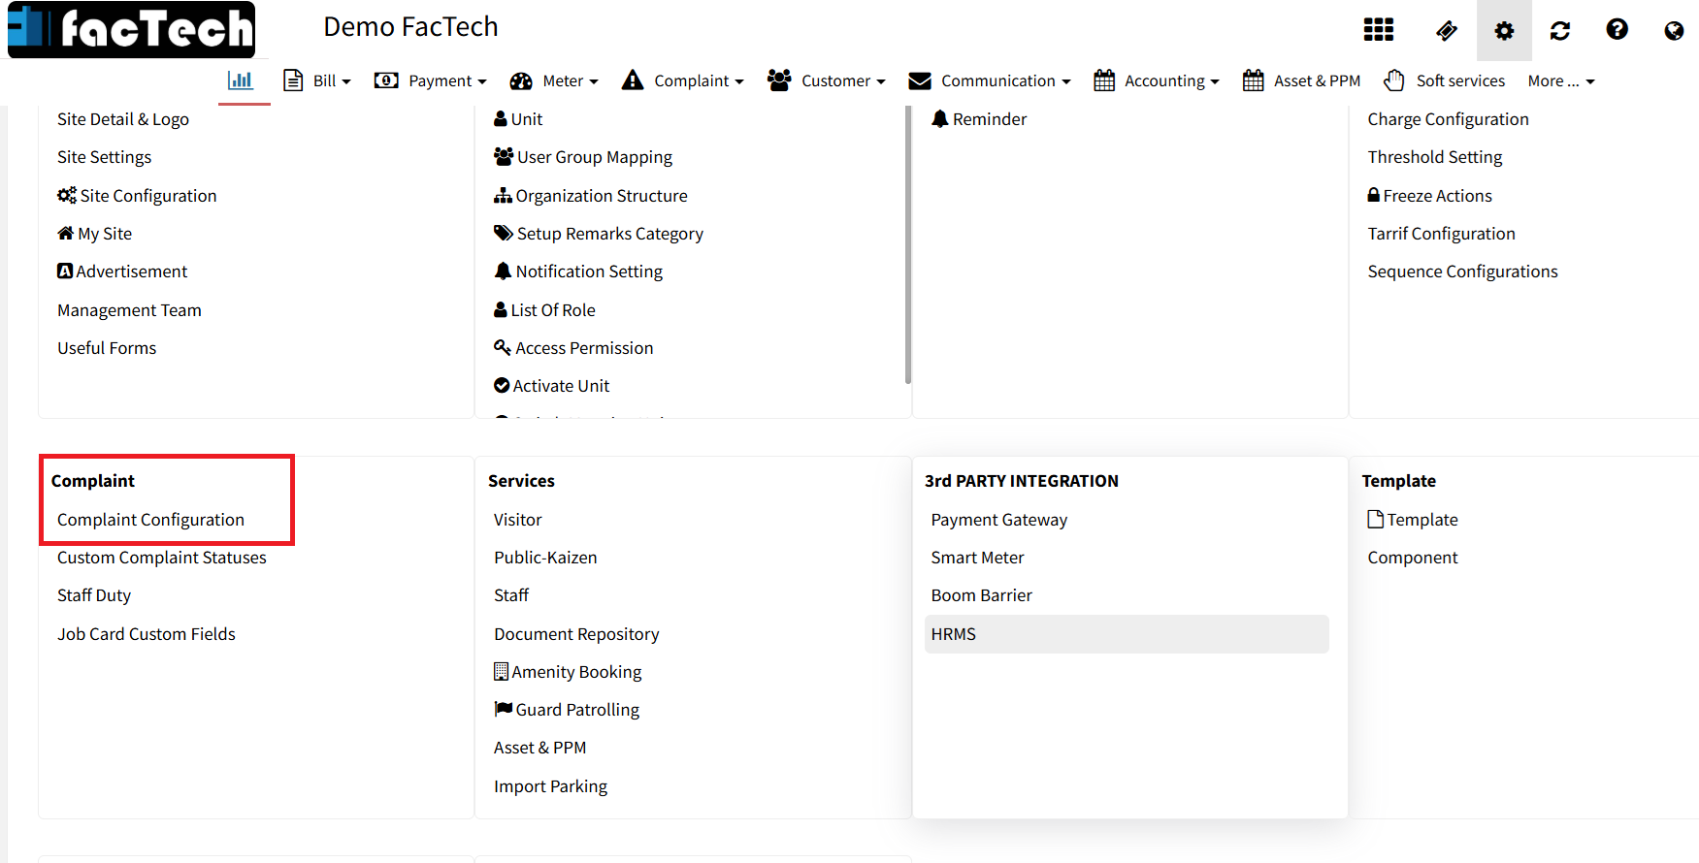The height and width of the screenshot is (863, 1699).
Task: Open the More... dropdown
Action: [1560, 81]
